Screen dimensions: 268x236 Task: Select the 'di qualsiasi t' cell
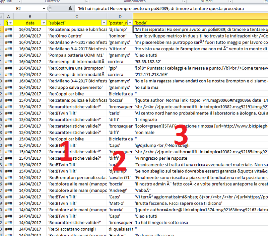(120, 229)
